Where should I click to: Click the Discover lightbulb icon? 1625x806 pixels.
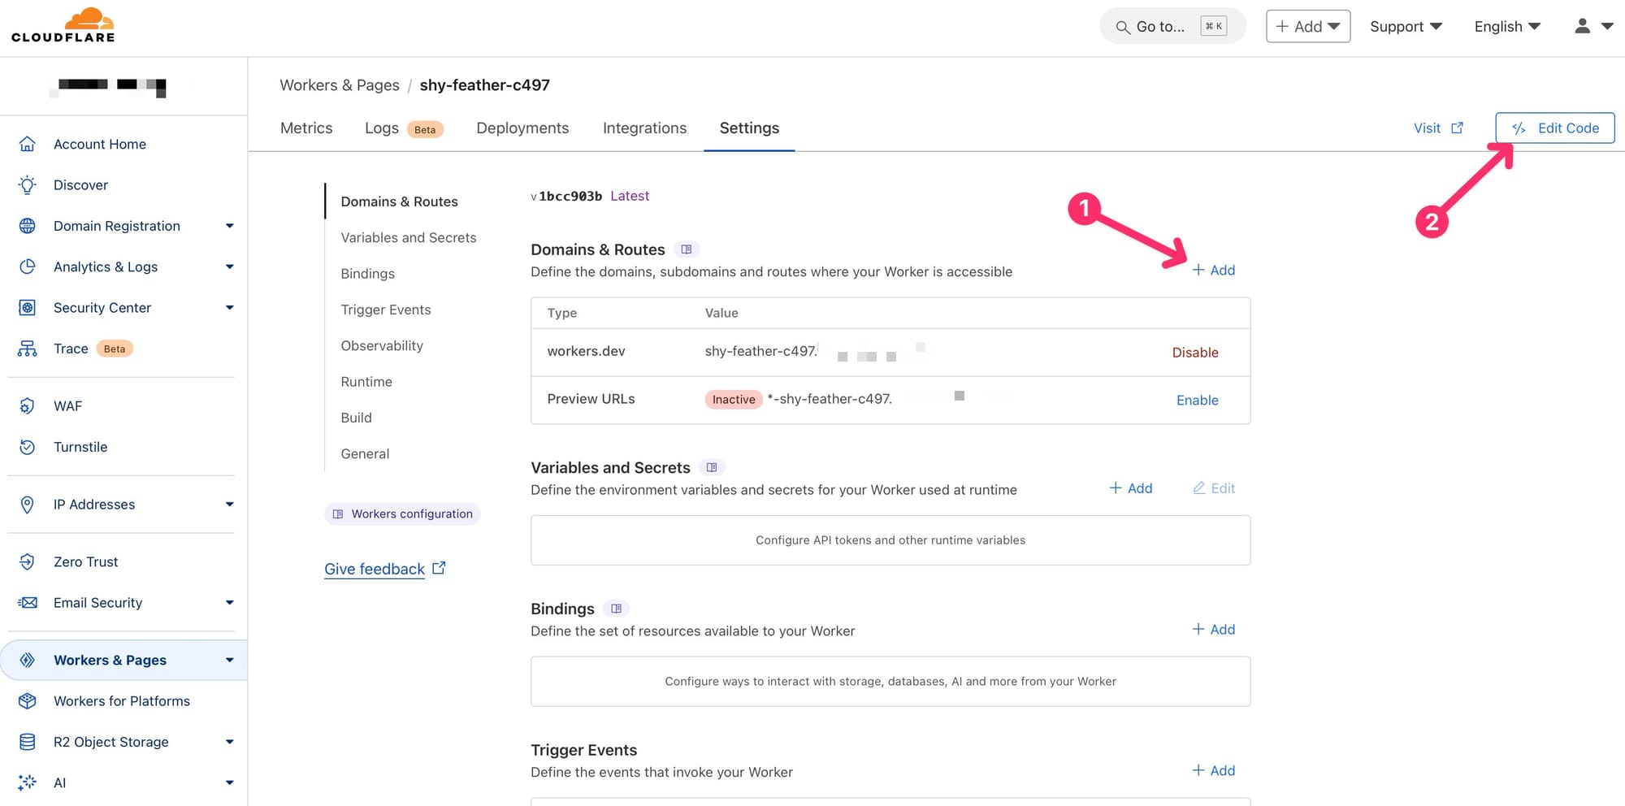point(28,185)
